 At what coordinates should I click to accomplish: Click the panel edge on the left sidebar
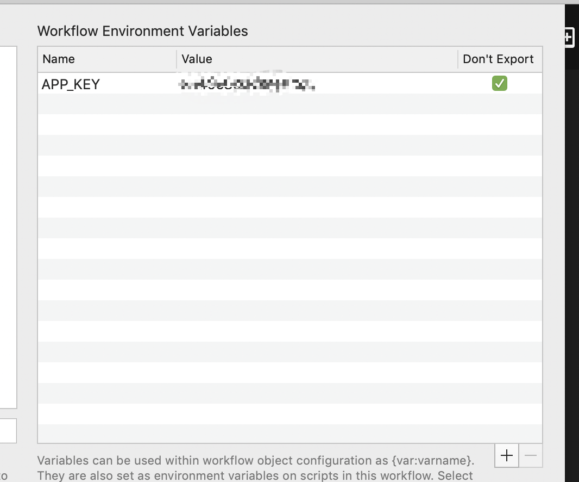pyautogui.click(x=8, y=218)
